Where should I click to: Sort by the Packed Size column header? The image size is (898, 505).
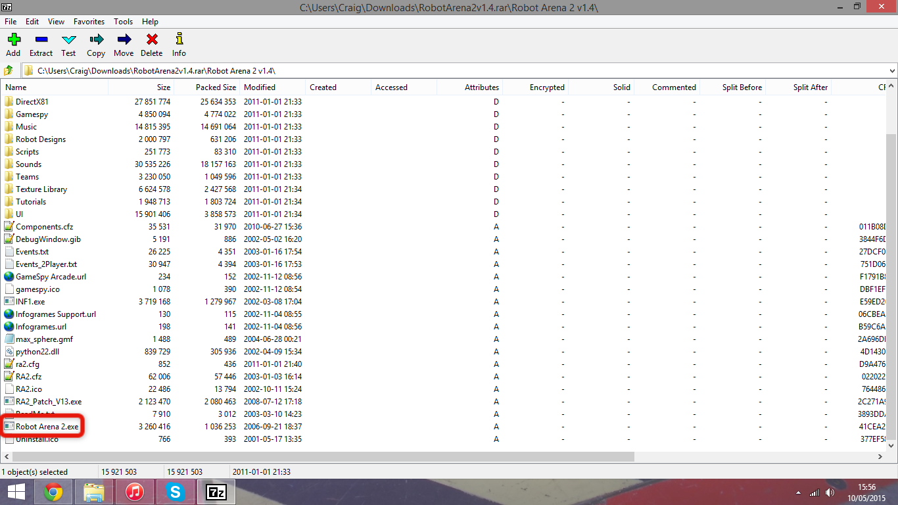(207, 87)
